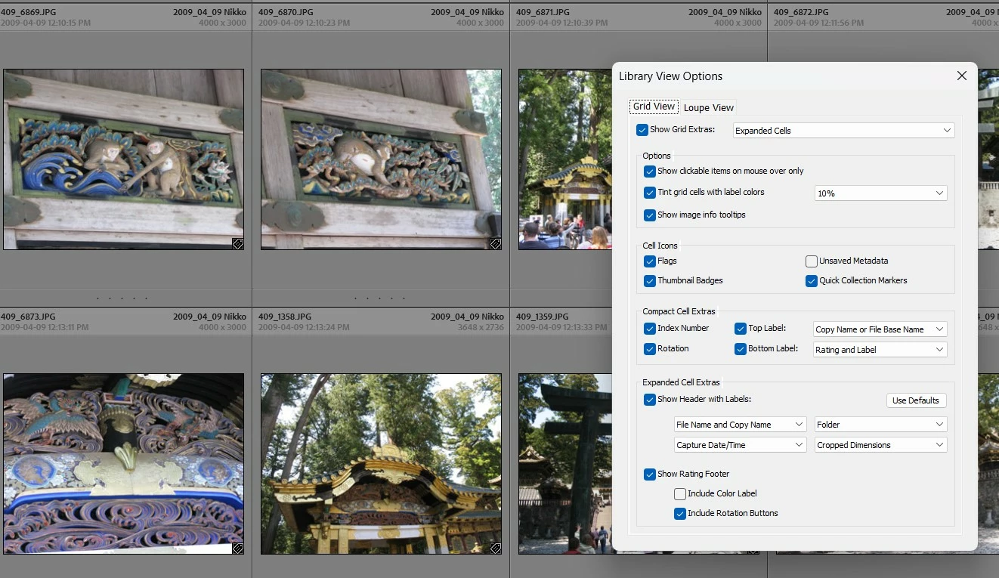Select the 409_6873.JPG ornate carving thumbnail

click(123, 463)
